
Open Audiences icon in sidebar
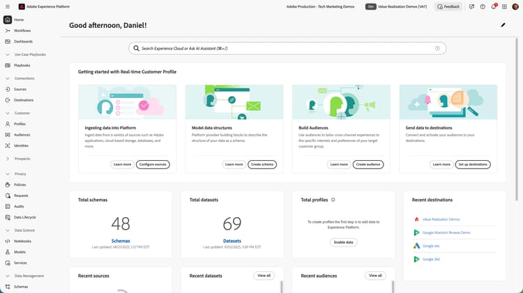pyautogui.click(x=8, y=135)
